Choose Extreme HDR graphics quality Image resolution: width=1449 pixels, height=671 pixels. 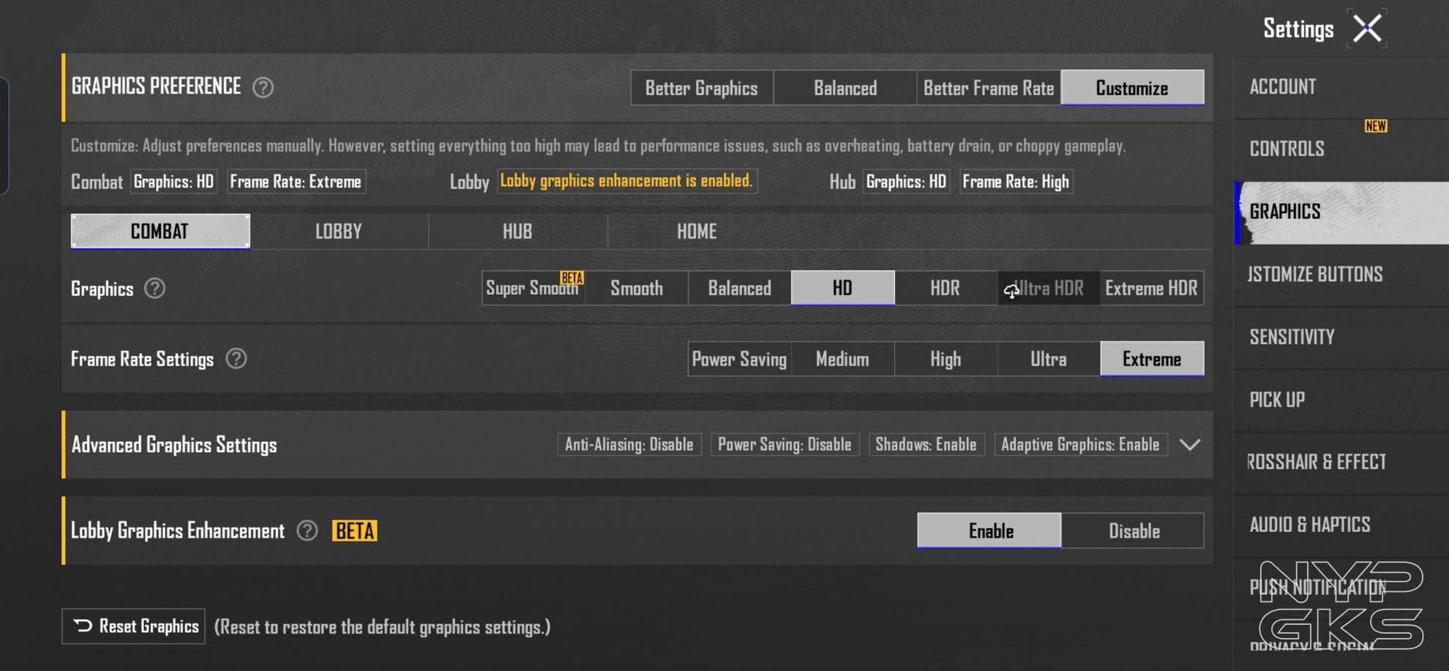tap(1152, 288)
